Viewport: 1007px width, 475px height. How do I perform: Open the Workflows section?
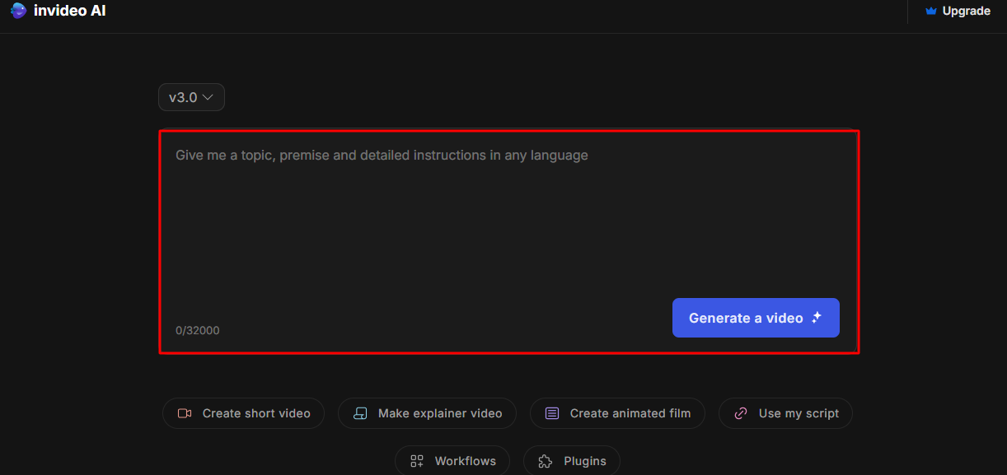pyautogui.click(x=452, y=461)
